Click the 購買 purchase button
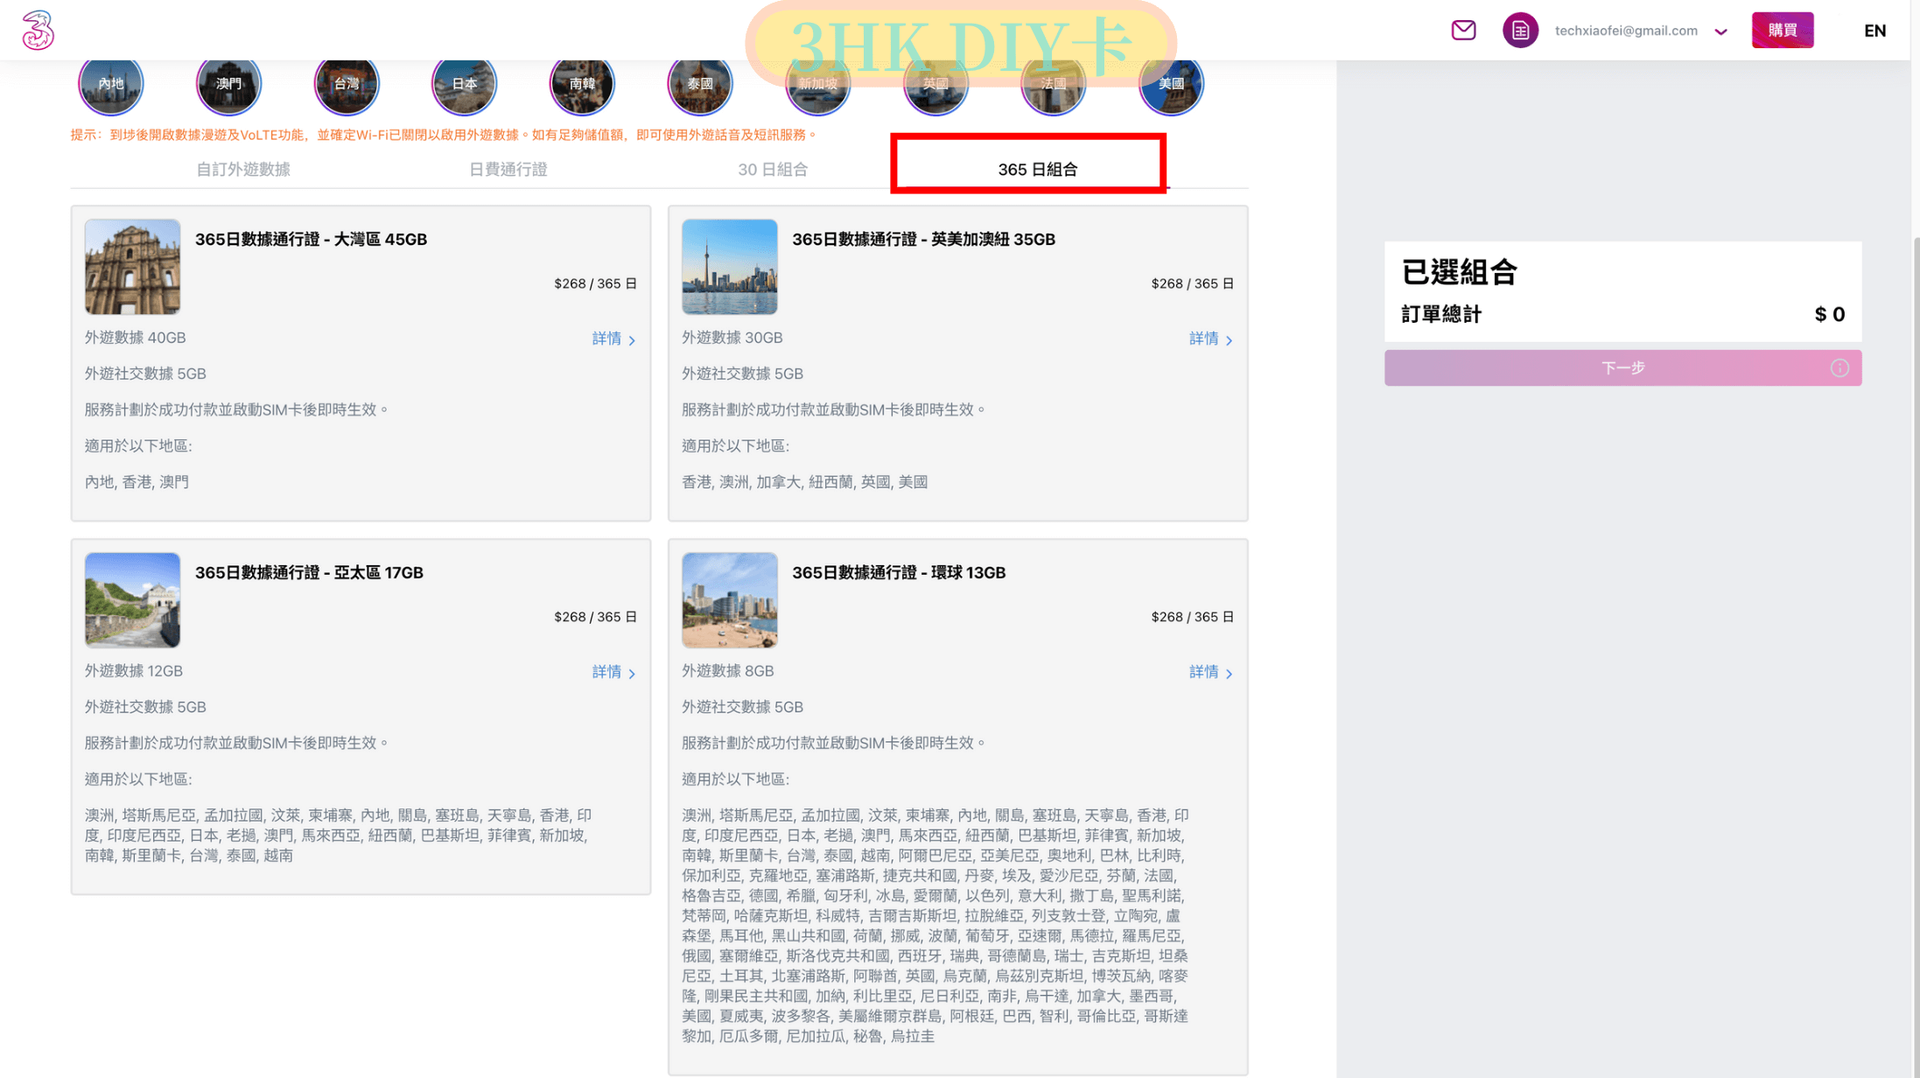Viewport: 1920px width, 1078px height. [1782, 30]
